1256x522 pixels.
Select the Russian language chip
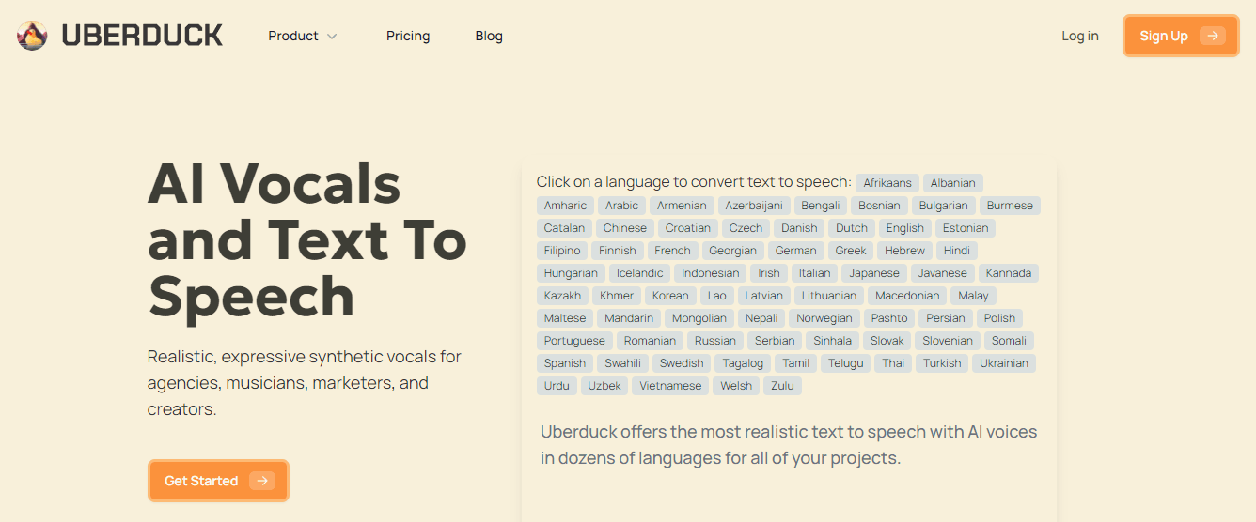click(x=715, y=341)
